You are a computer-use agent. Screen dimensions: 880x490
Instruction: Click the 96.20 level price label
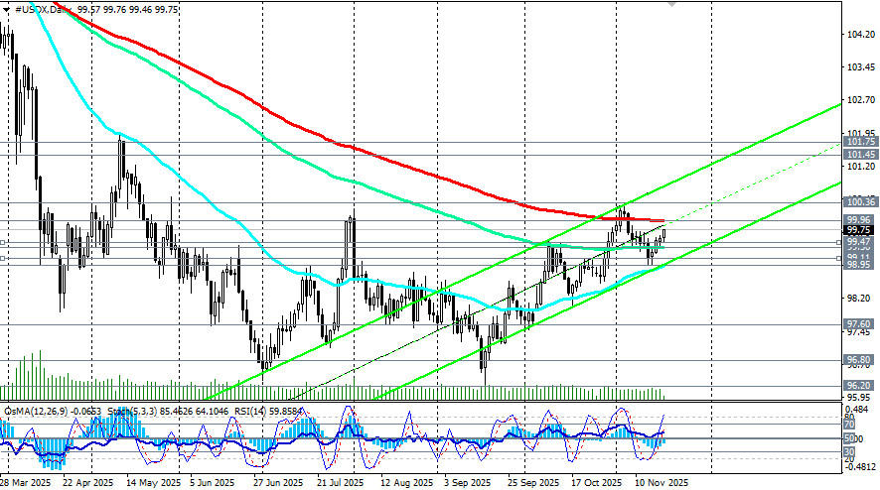859,386
